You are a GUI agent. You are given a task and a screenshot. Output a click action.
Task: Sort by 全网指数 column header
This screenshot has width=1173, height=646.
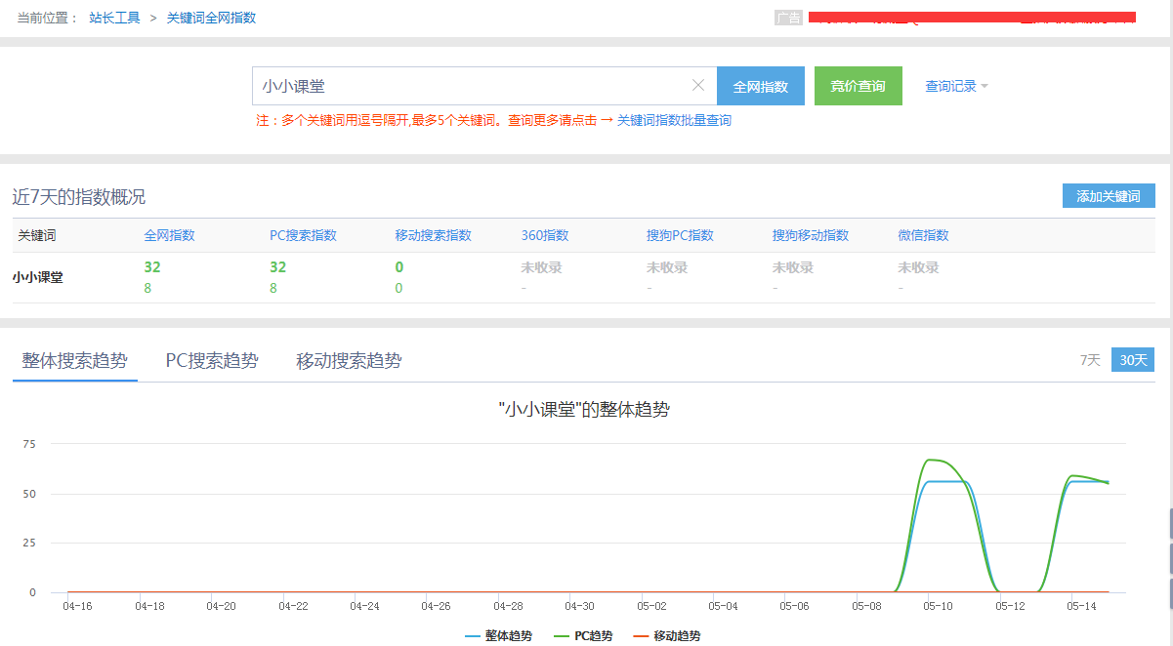pos(169,235)
